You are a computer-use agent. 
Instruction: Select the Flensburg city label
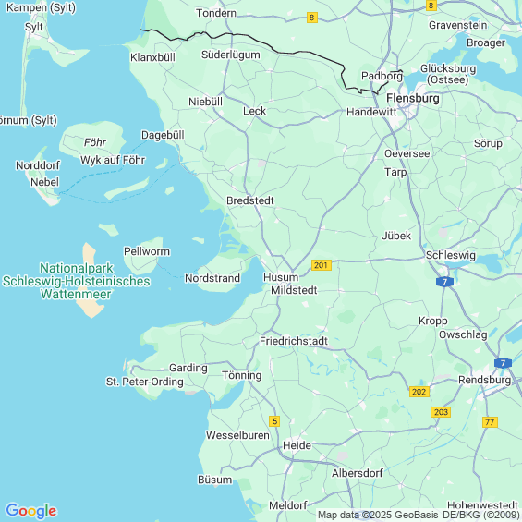tap(413, 98)
